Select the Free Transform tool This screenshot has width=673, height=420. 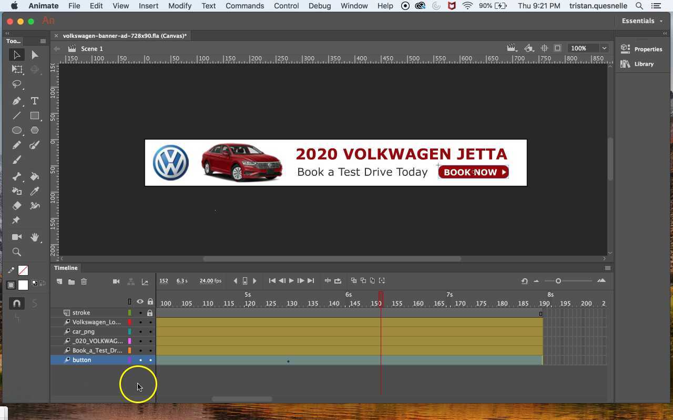pos(16,69)
